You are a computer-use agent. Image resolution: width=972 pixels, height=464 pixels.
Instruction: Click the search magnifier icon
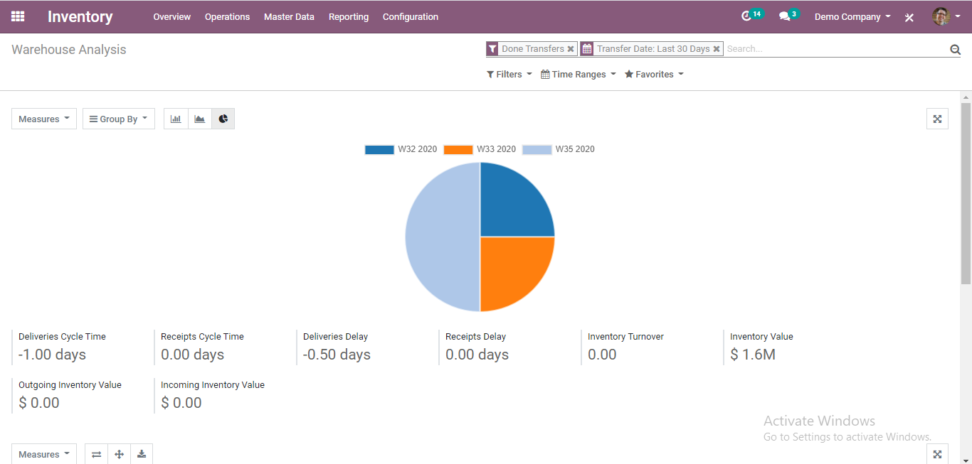point(955,49)
